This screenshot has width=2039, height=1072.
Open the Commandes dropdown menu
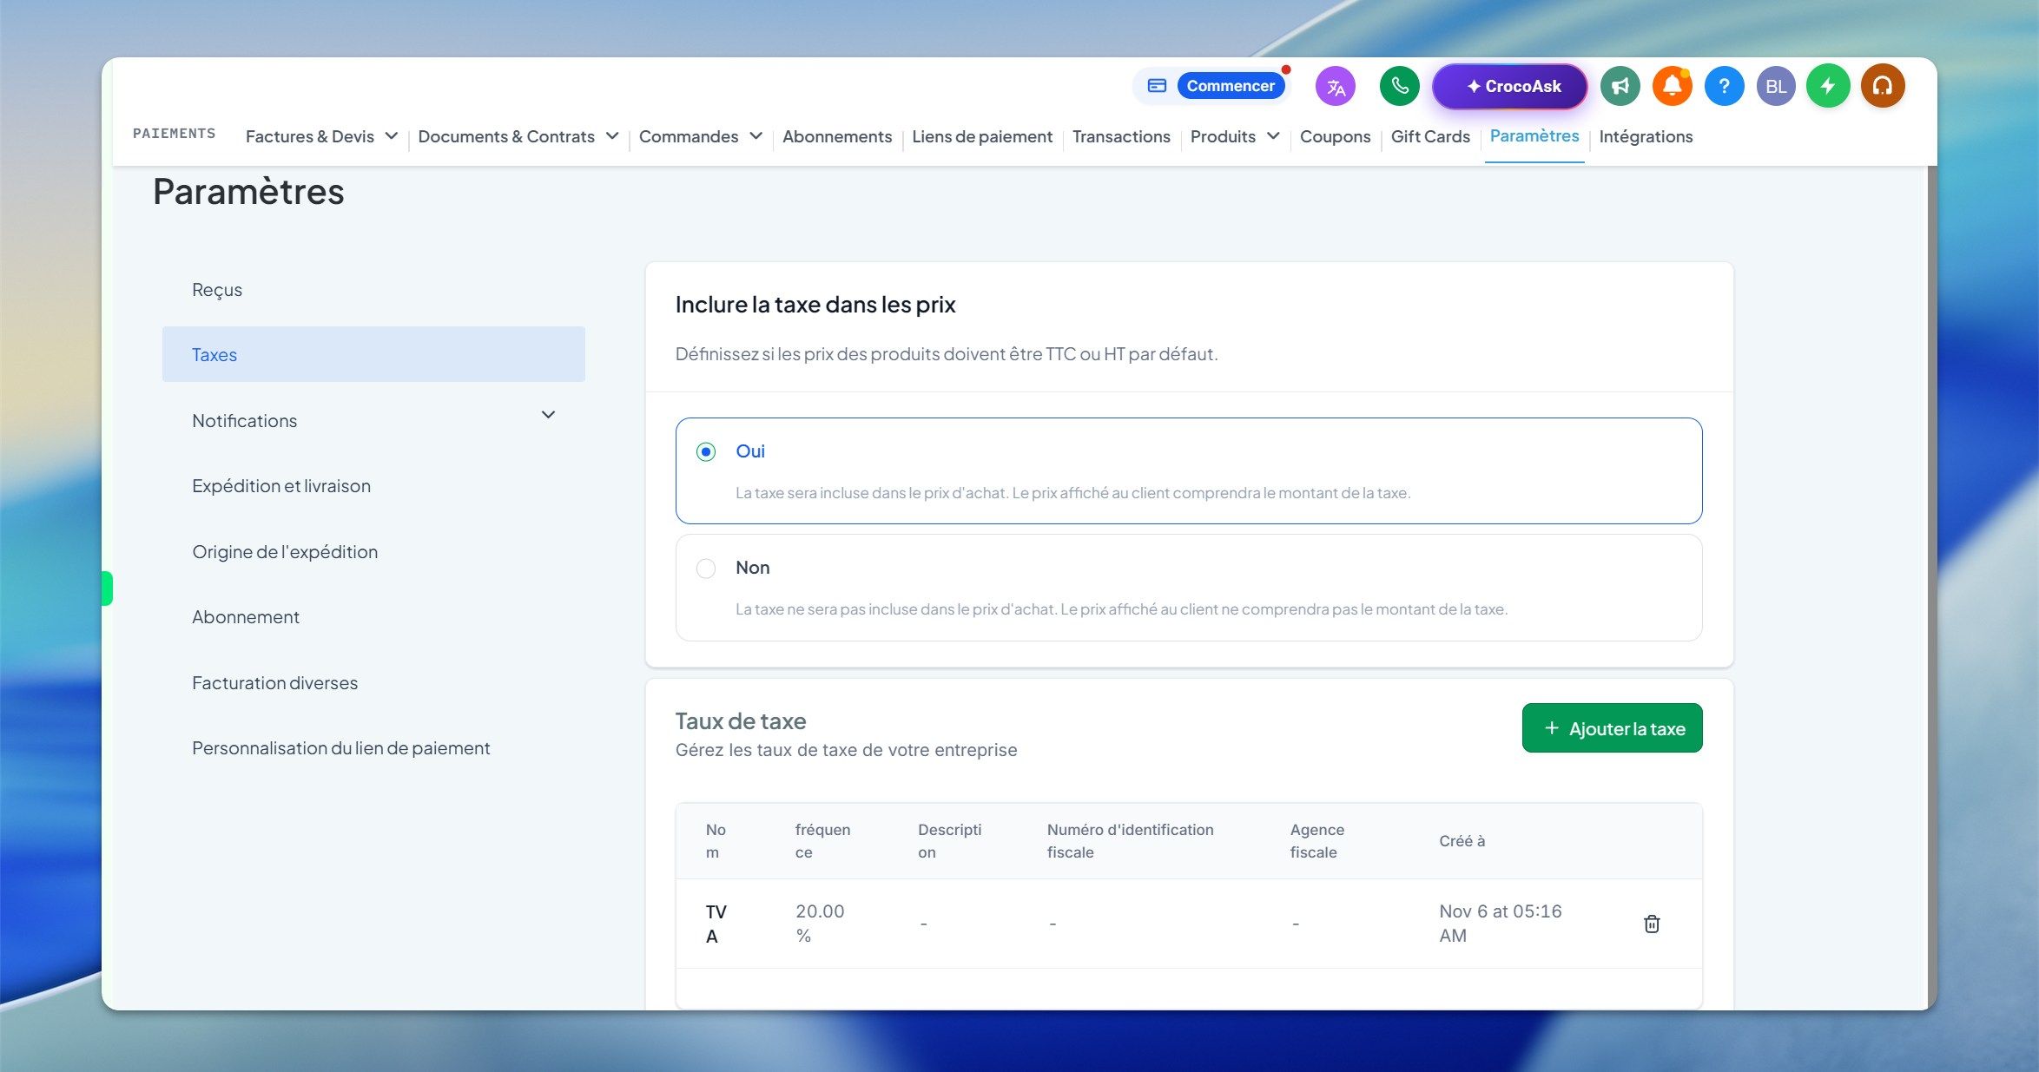coord(701,136)
